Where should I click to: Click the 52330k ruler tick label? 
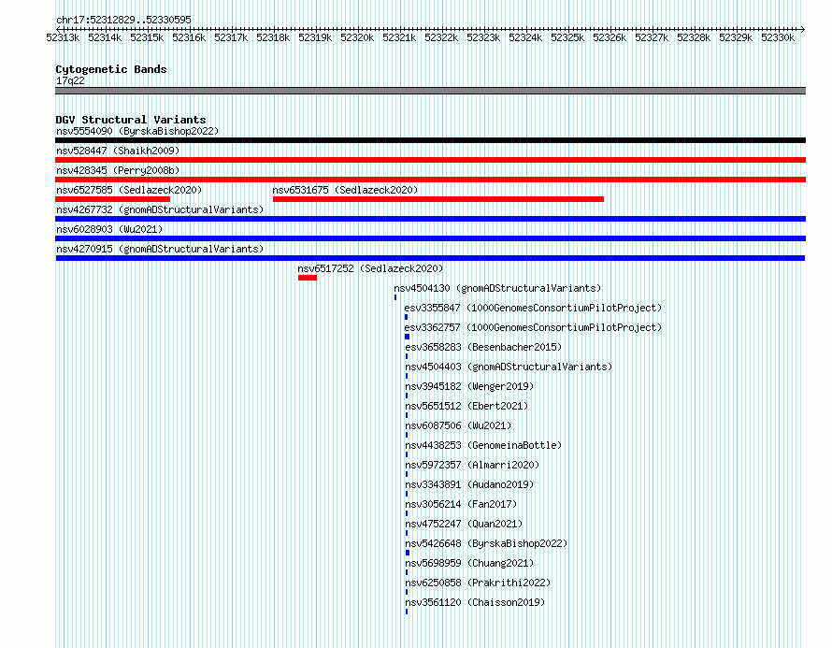pos(778,37)
